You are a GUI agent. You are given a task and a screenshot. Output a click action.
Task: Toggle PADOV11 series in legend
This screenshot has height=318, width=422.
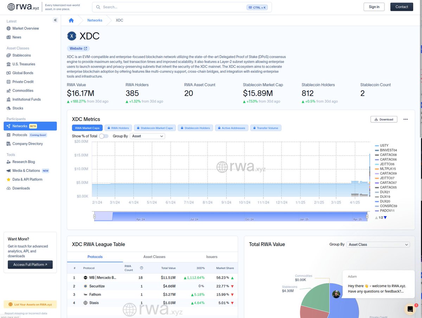(x=385, y=211)
